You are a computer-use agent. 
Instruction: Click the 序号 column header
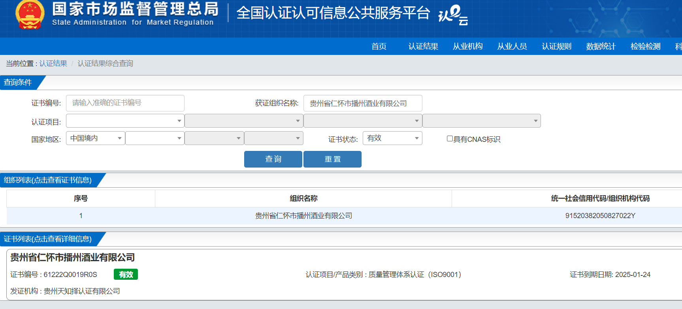[81, 198]
